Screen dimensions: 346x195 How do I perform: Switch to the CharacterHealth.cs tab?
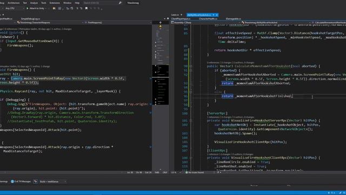point(208,19)
